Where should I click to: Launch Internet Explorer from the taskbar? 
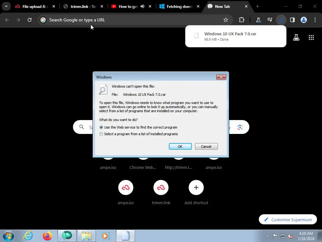pos(28,236)
